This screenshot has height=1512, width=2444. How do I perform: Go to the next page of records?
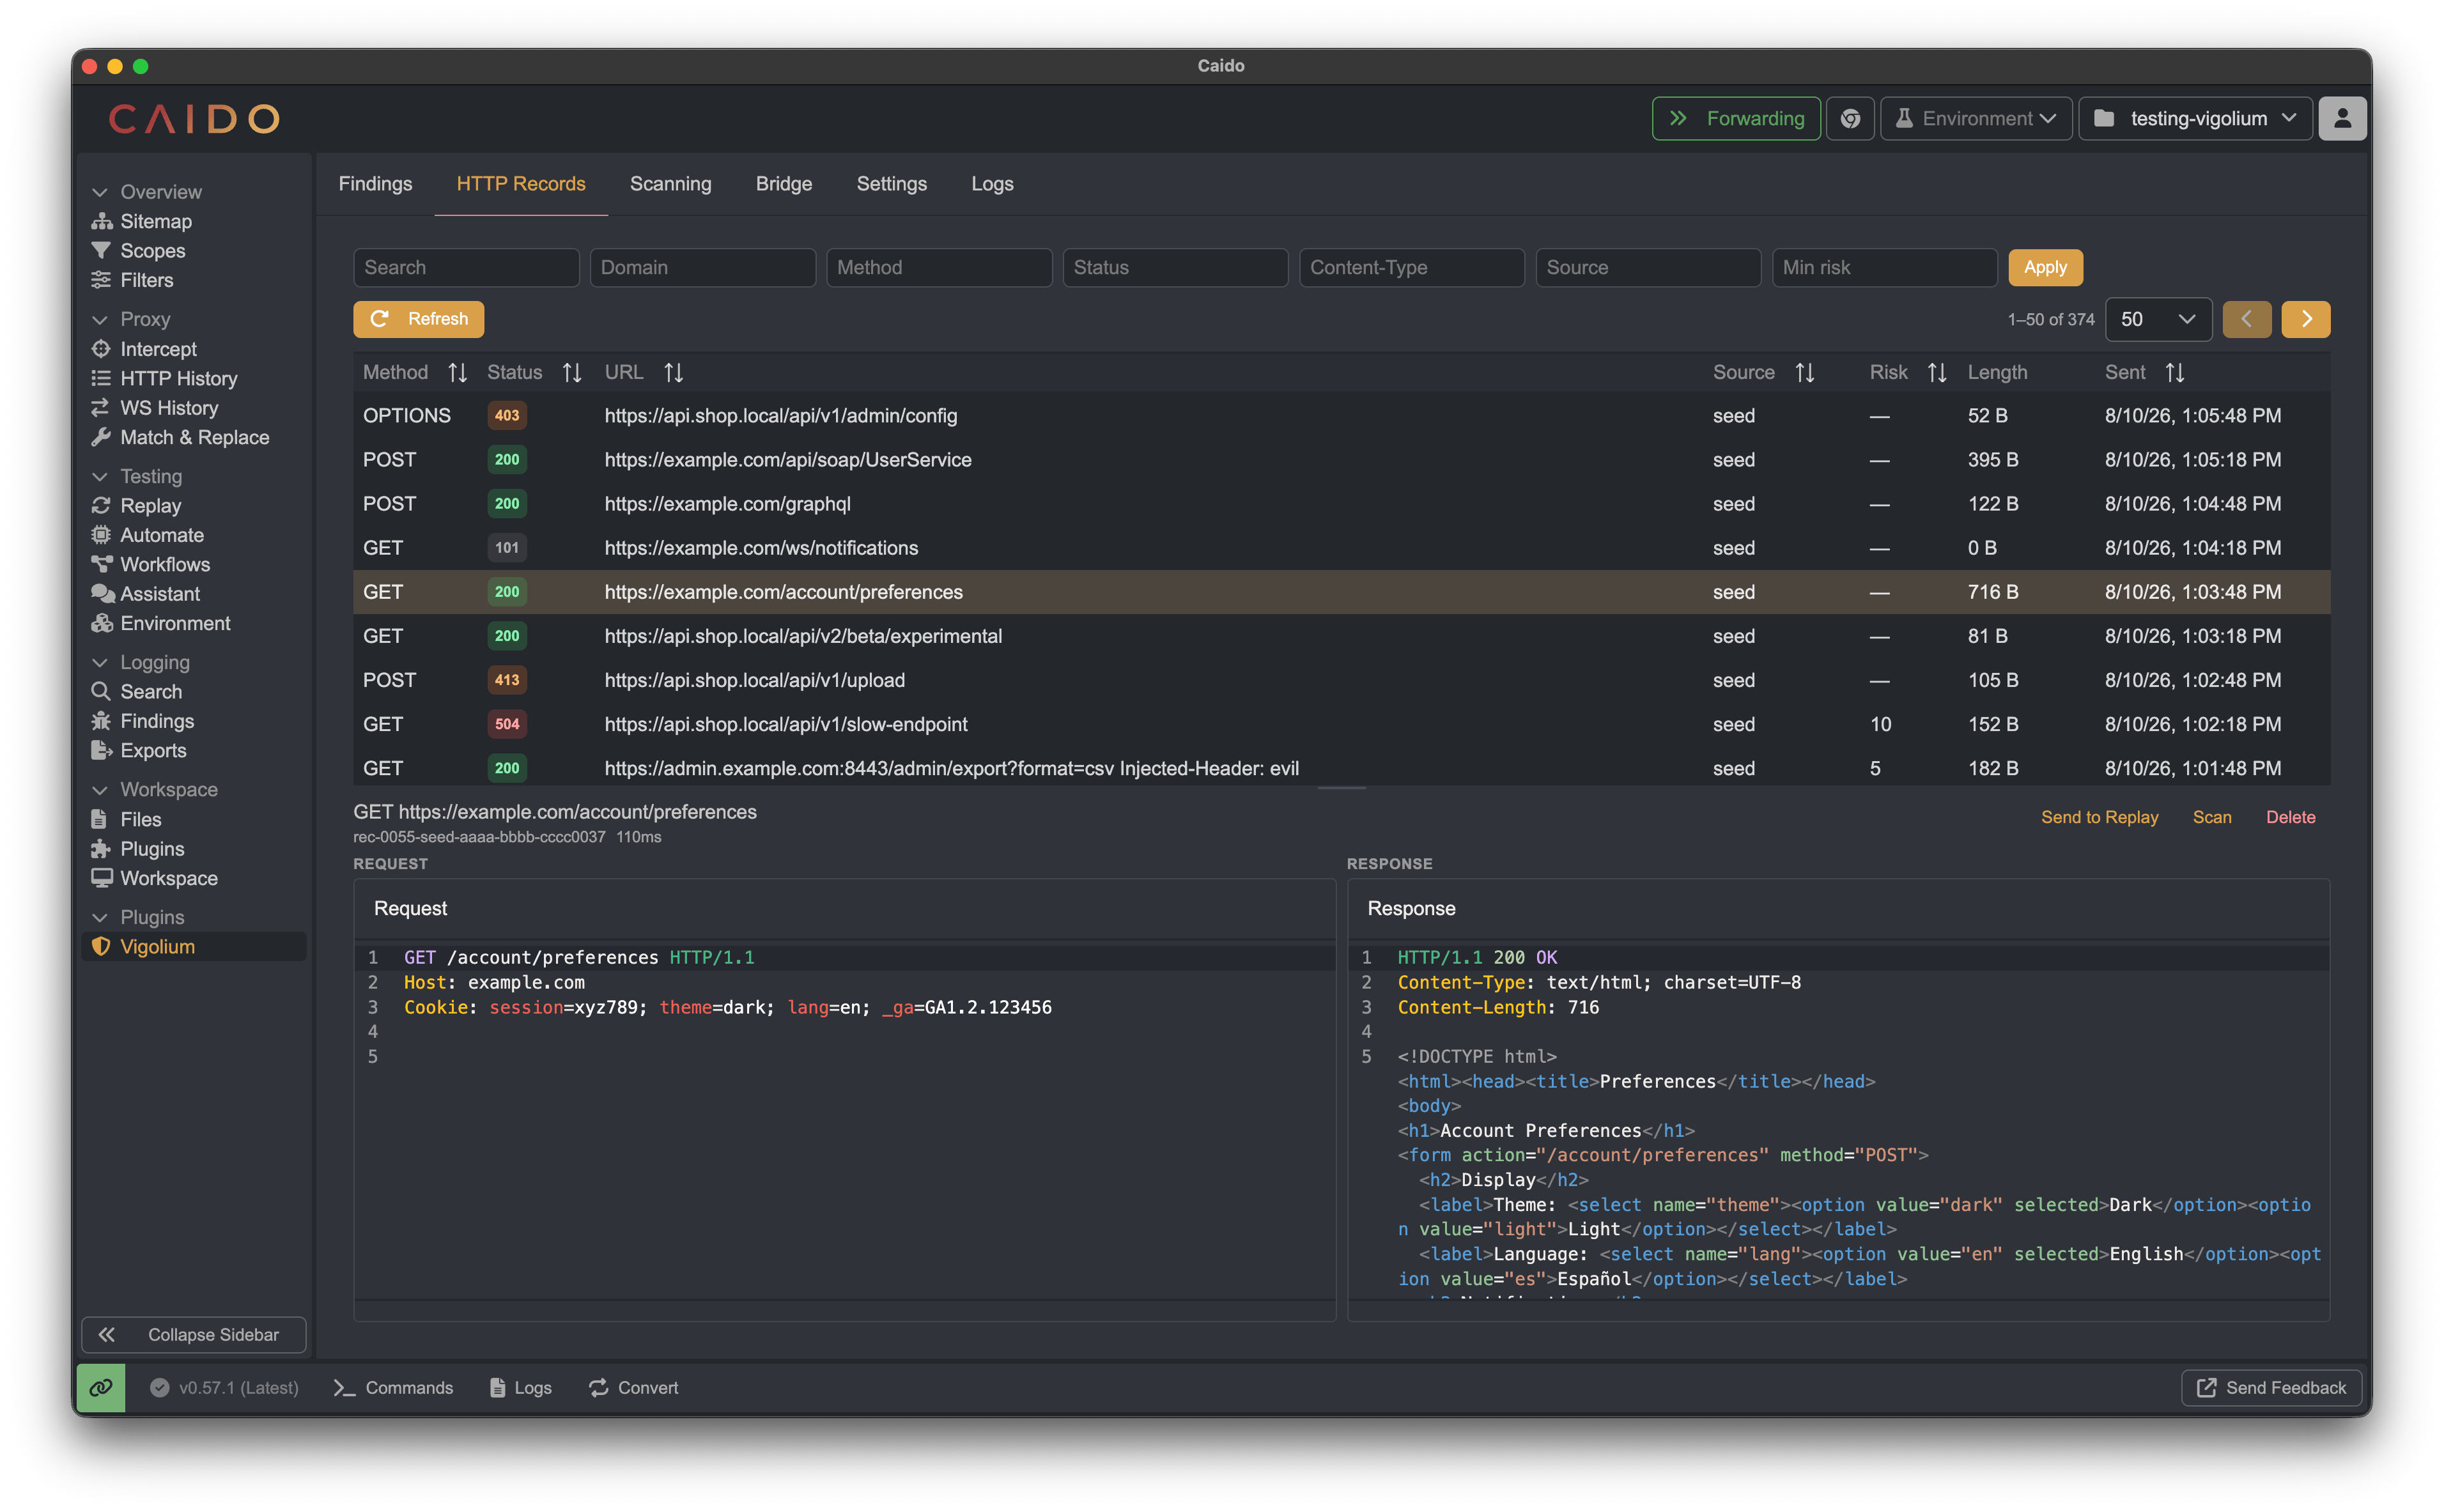pyautogui.click(x=2306, y=319)
